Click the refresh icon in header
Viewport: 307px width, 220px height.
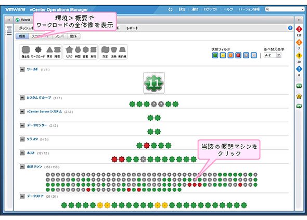tap(170, 9)
